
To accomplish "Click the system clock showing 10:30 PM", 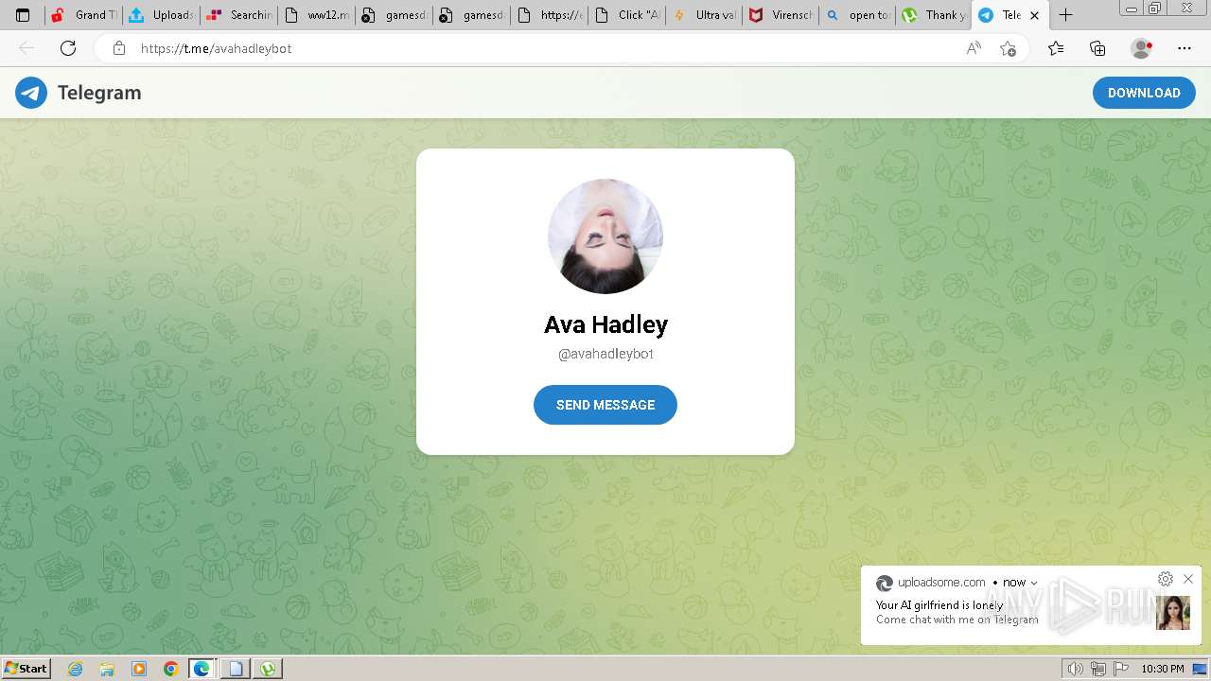I will (x=1163, y=669).
